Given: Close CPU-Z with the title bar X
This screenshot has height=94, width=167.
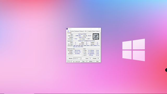Looking at the screenshot, I should (99, 29).
